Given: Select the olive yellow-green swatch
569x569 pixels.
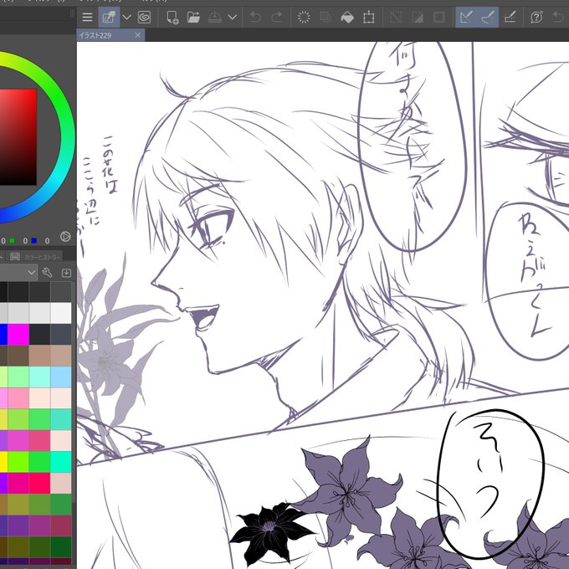Looking at the screenshot, I should [x=18, y=505].
